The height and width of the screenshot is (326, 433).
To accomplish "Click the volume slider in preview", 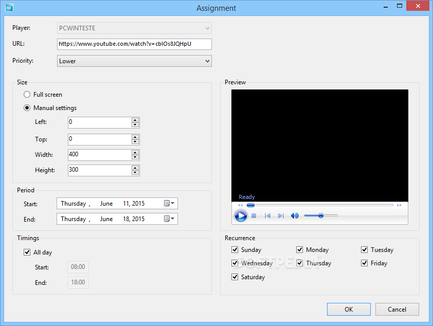I will (x=320, y=215).
